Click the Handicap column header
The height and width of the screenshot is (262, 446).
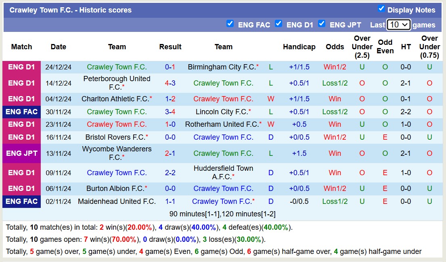tap(299, 47)
